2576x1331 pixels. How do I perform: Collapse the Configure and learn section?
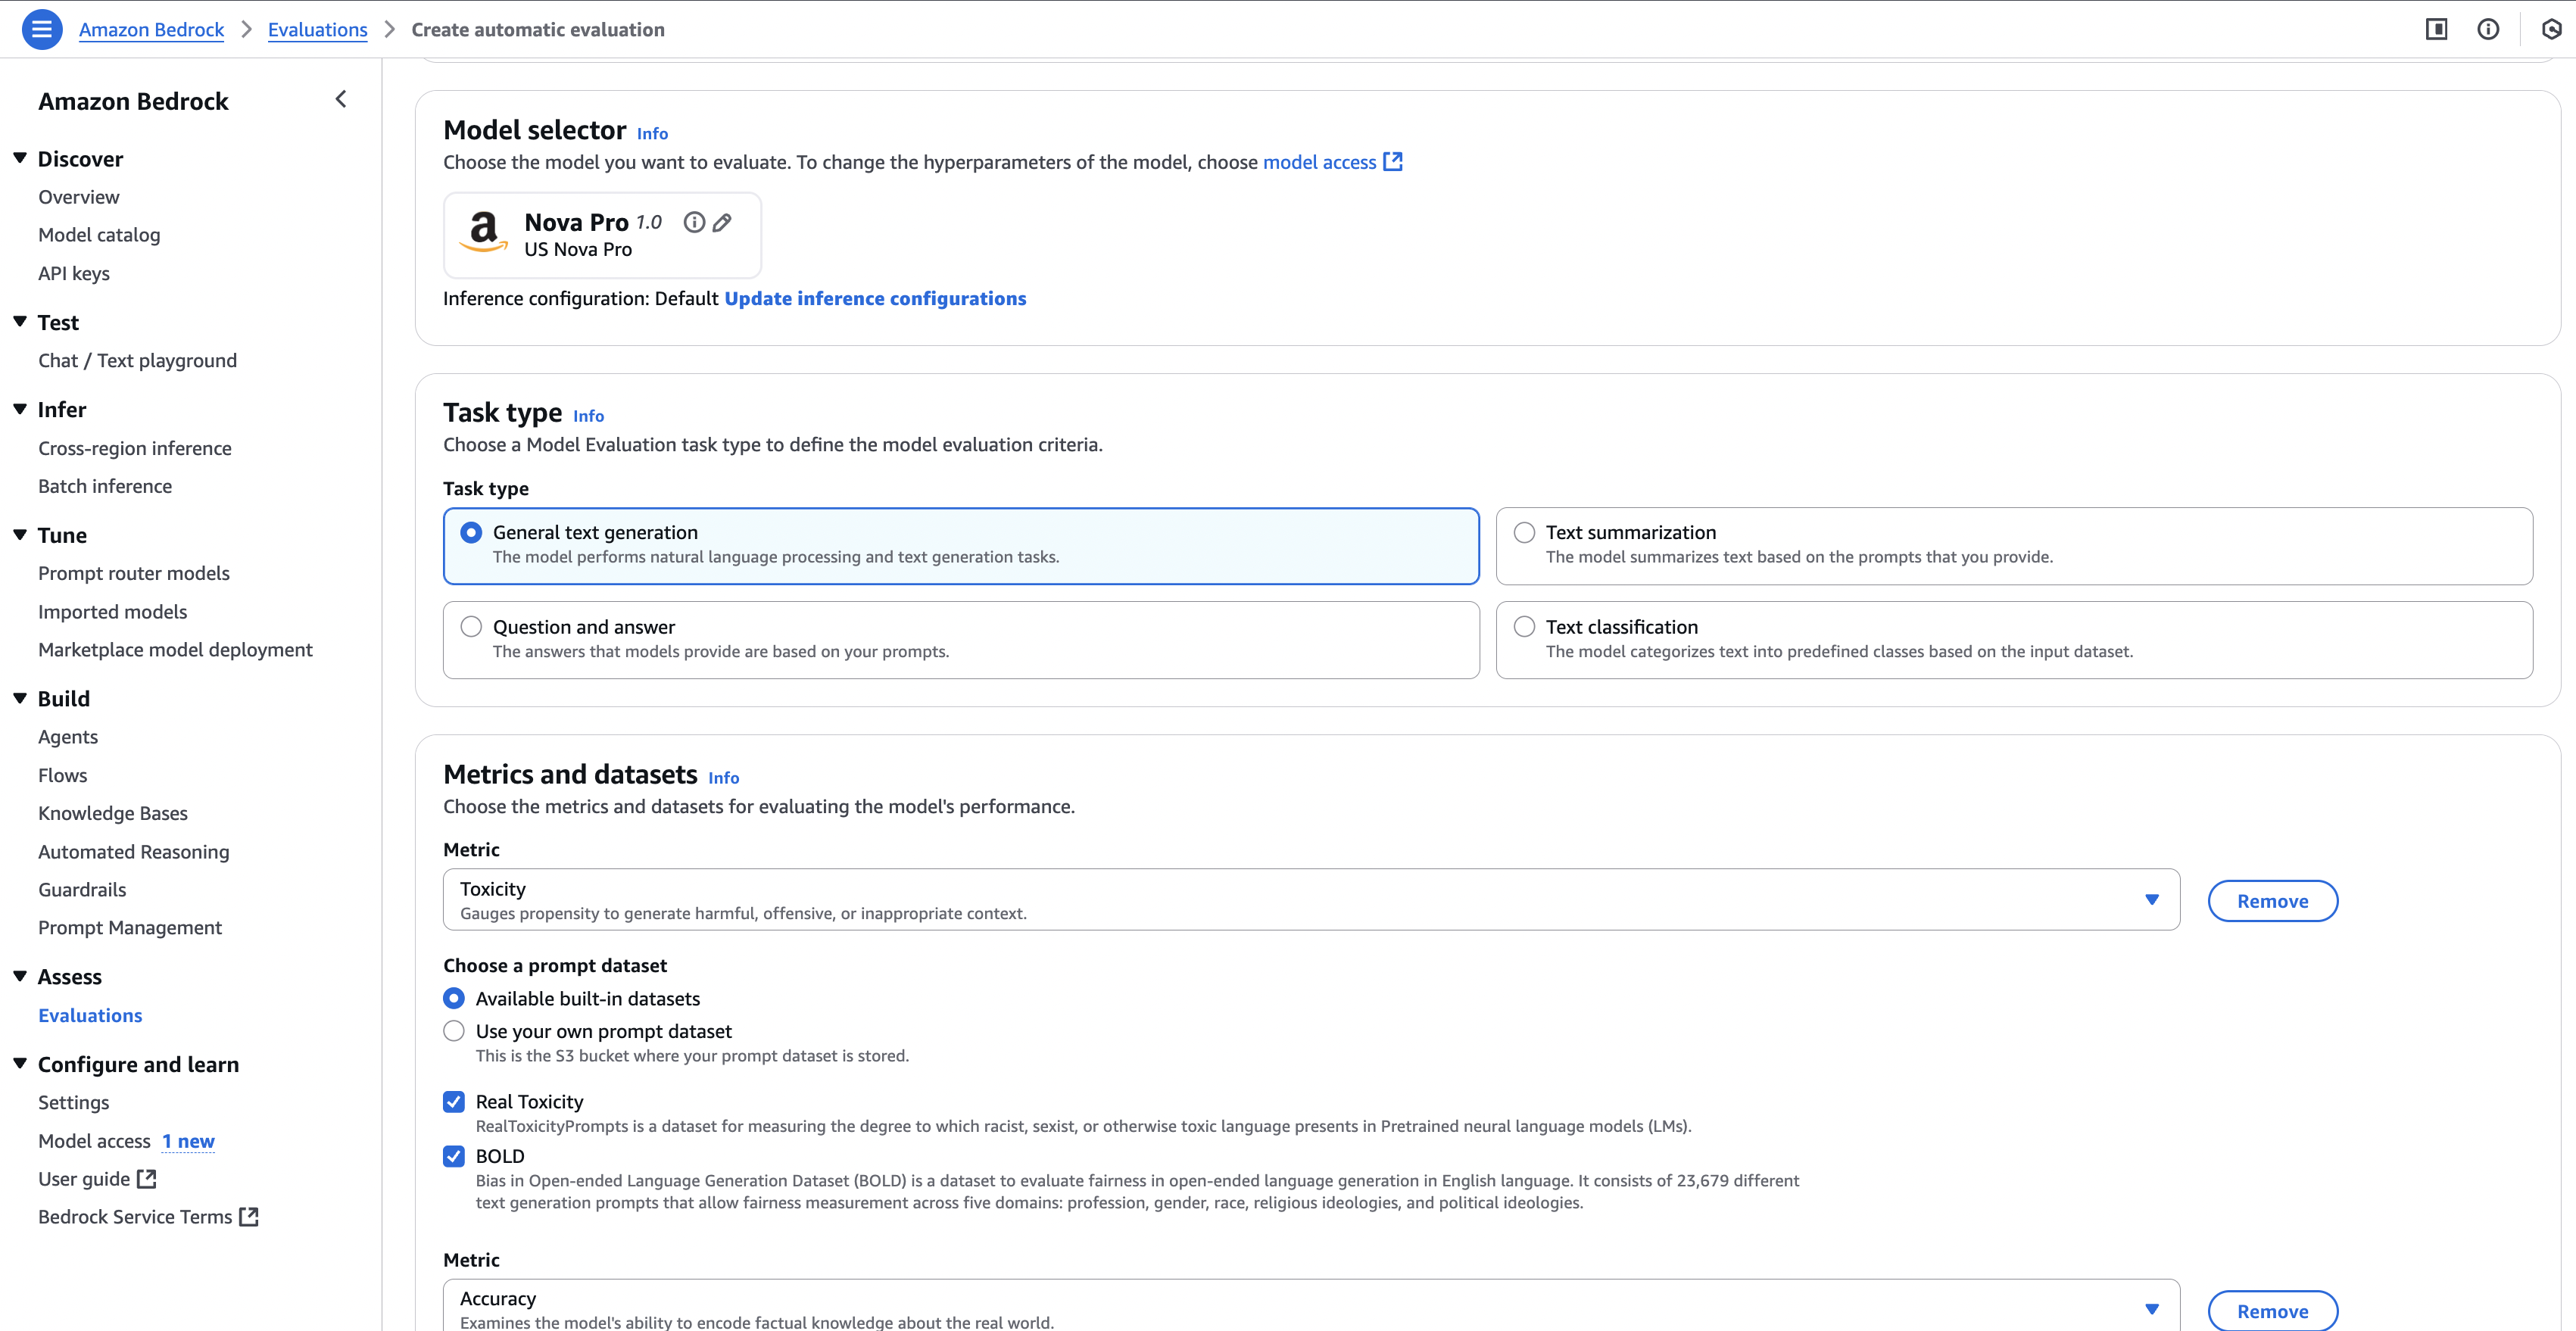point(20,1064)
